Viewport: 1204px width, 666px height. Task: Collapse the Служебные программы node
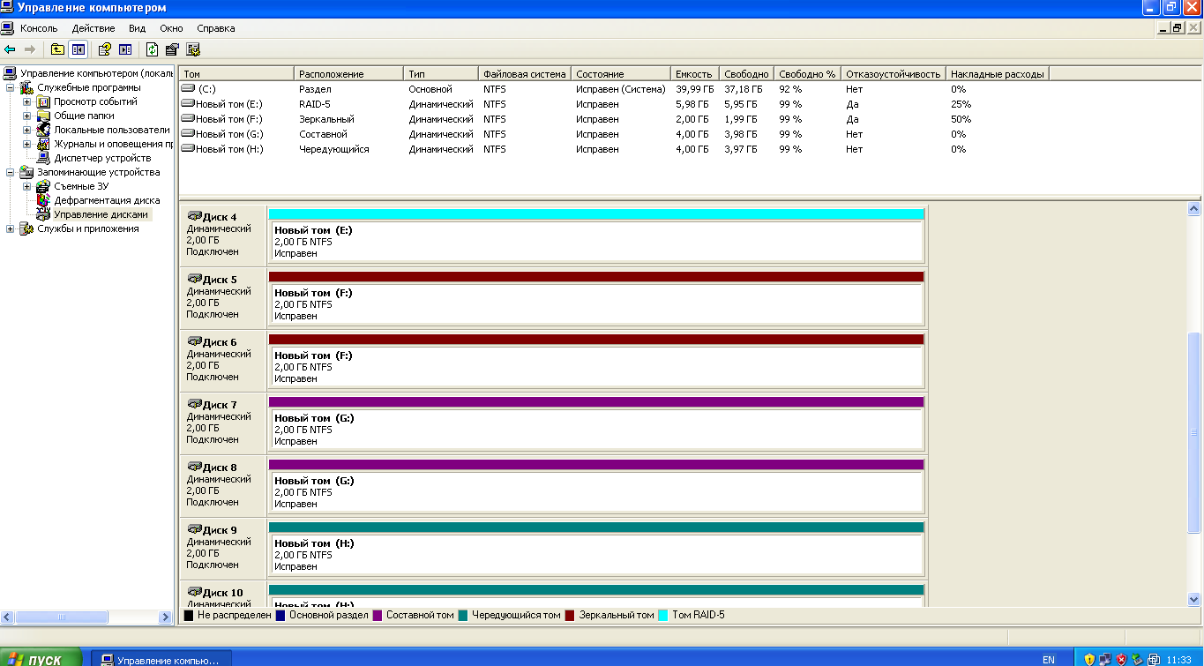[x=11, y=87]
